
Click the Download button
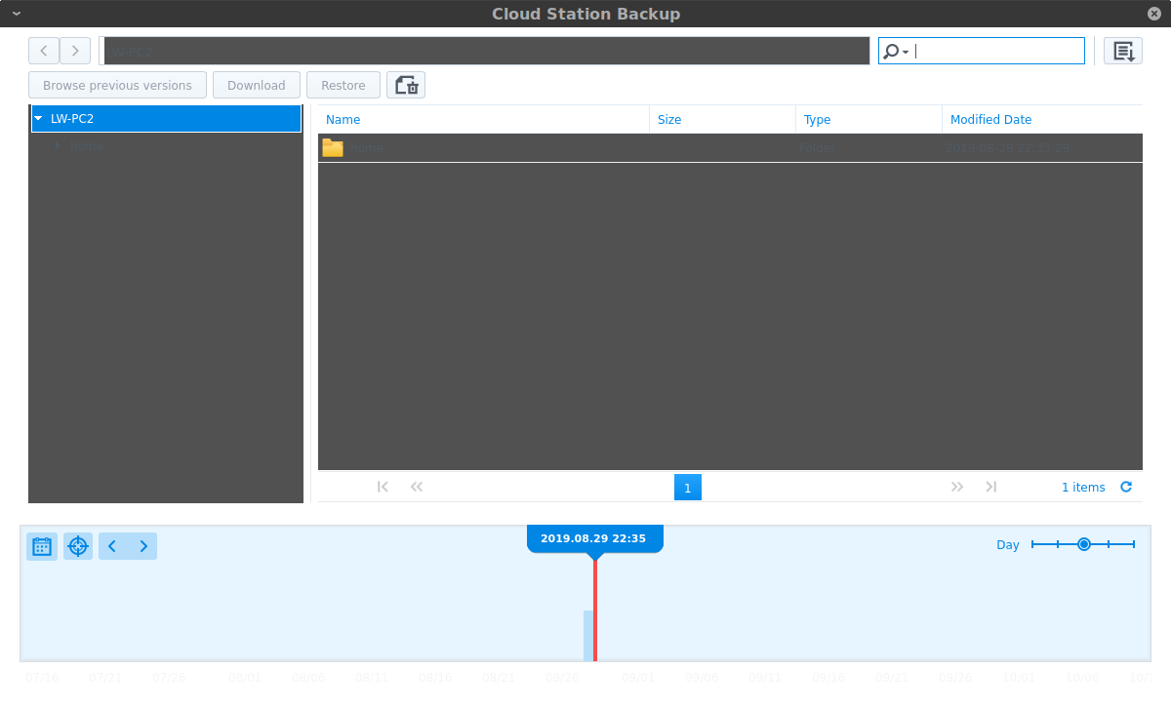click(257, 86)
